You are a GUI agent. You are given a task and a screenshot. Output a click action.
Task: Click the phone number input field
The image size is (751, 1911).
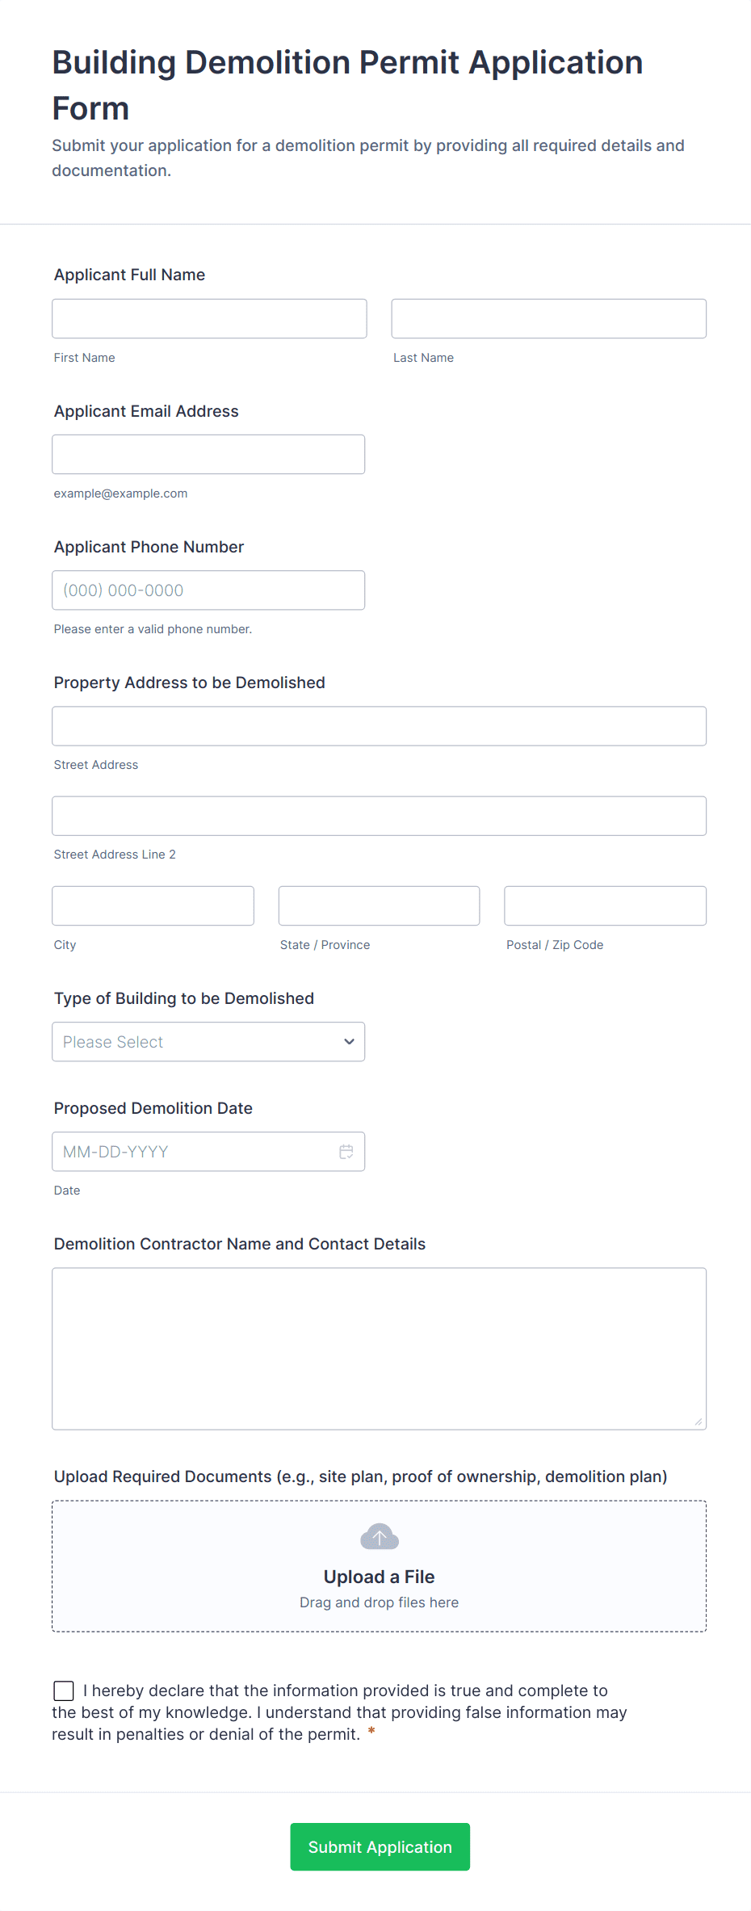coord(208,590)
